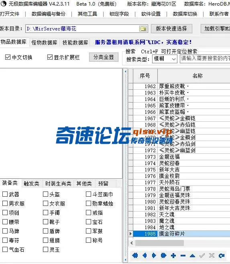230x264 pixels.
Task: Uncheck the 中文切换 checkbox
Action: click(8, 57)
